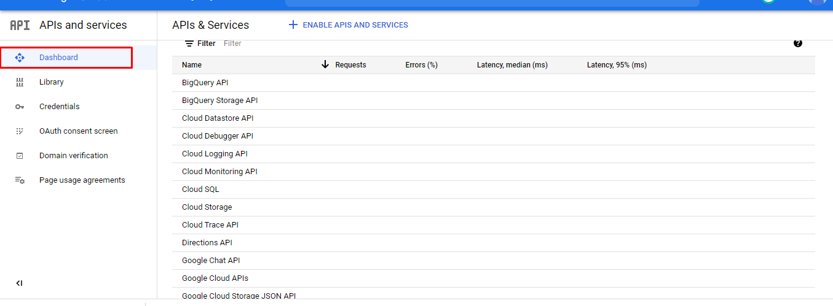Open Cloud Logging API entry
Viewport: 833px width, 306px height.
click(x=215, y=154)
